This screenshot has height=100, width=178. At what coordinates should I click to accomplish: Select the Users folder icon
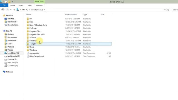click(28, 47)
